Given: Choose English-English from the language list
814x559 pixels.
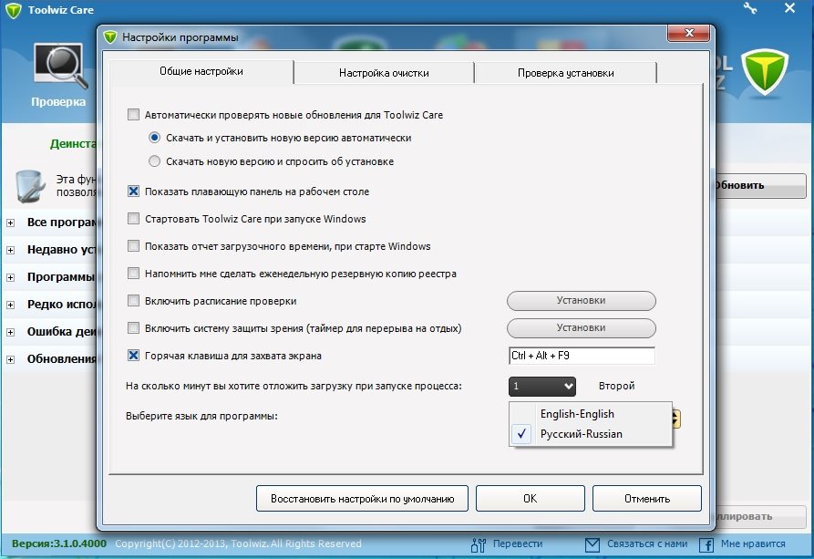Looking at the screenshot, I should pyautogui.click(x=591, y=414).
